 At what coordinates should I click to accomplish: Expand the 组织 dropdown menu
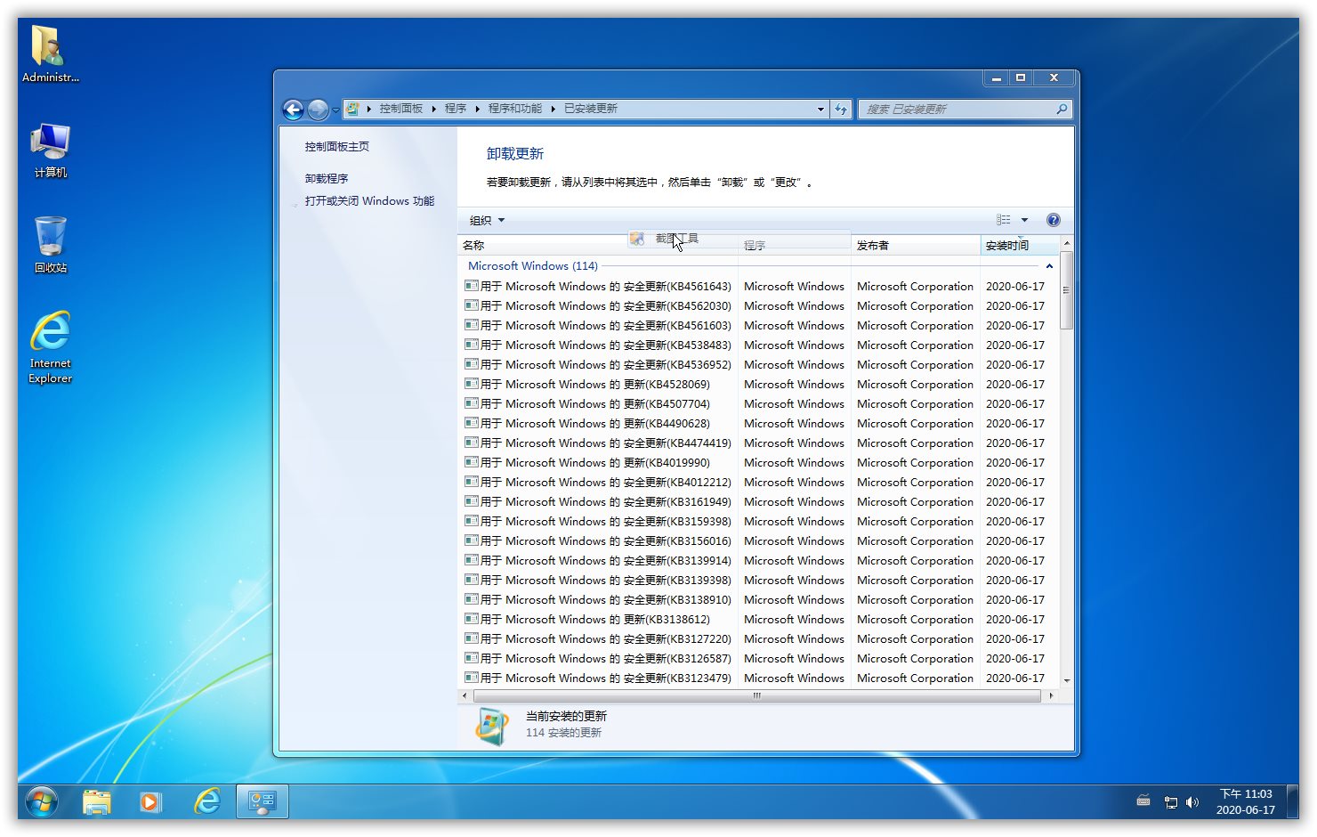(x=487, y=220)
